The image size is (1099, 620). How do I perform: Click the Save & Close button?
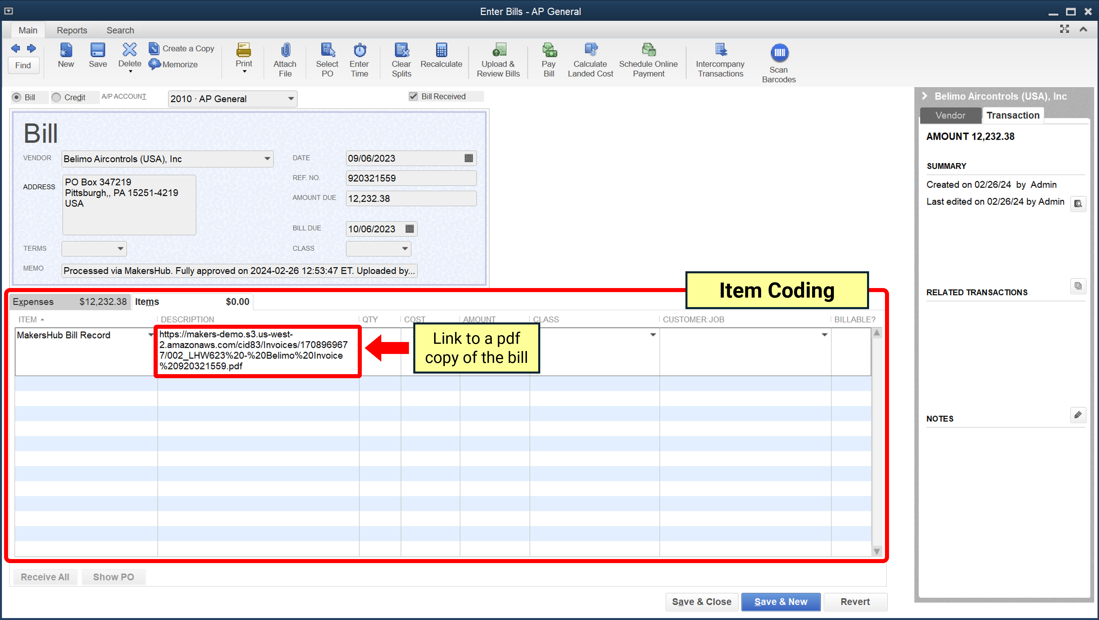700,601
